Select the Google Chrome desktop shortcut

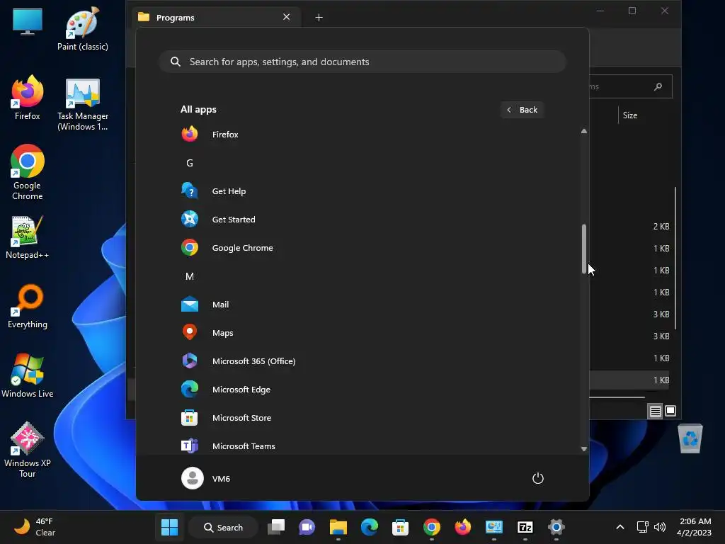coord(28,172)
